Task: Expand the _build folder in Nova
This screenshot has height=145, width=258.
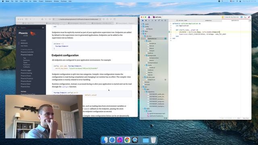Action: pos(141,24)
